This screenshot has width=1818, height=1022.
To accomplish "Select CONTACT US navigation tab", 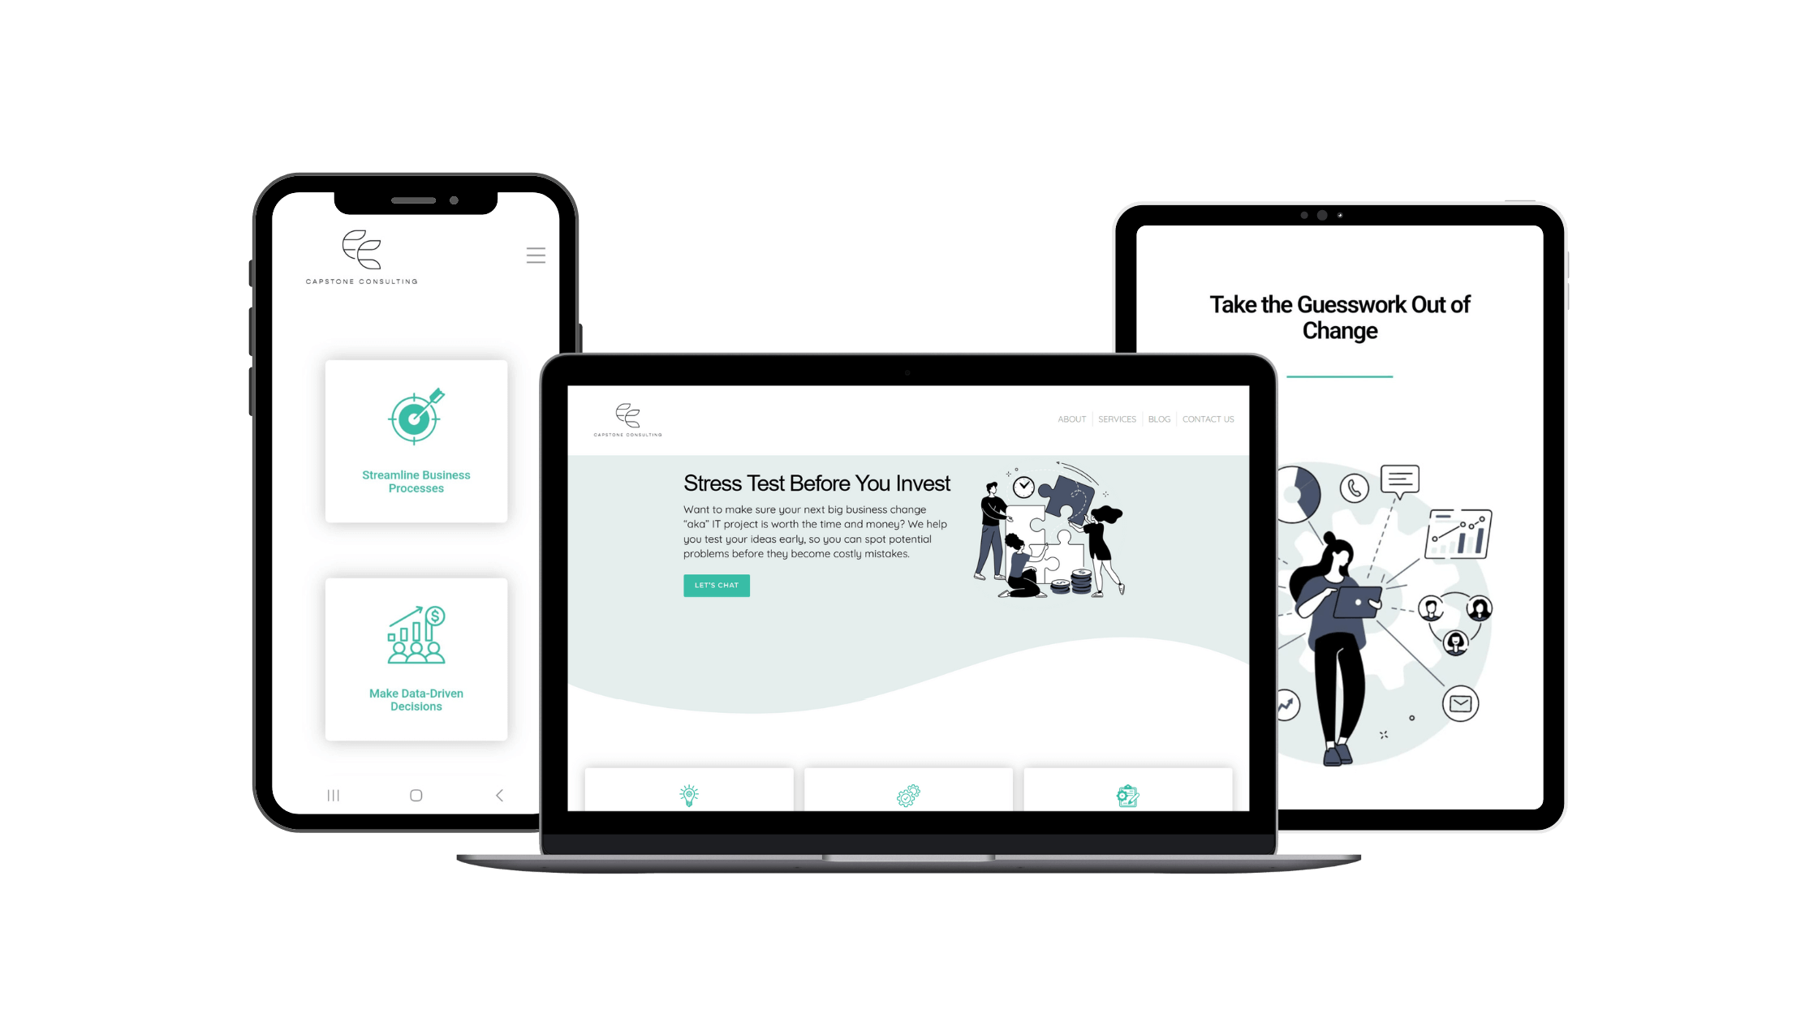I will [x=1208, y=418].
